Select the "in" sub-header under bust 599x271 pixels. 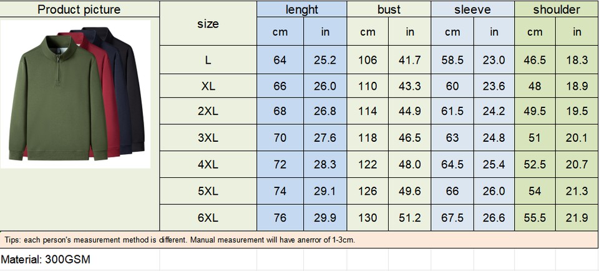pos(410,32)
